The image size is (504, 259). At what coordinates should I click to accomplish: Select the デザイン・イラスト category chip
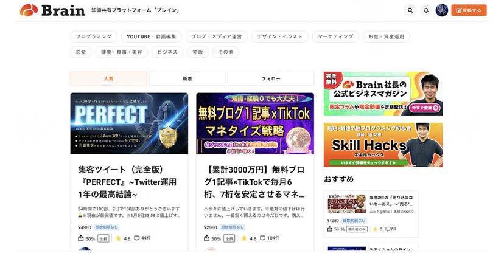tap(279, 36)
